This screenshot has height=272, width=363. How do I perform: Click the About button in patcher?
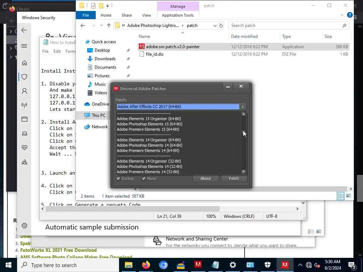(206, 178)
